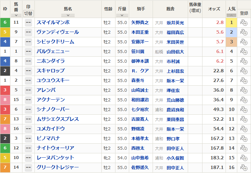This screenshot has height=173, width=251.
Task: Open trainer page for 坂井英光
Action: [175, 23]
